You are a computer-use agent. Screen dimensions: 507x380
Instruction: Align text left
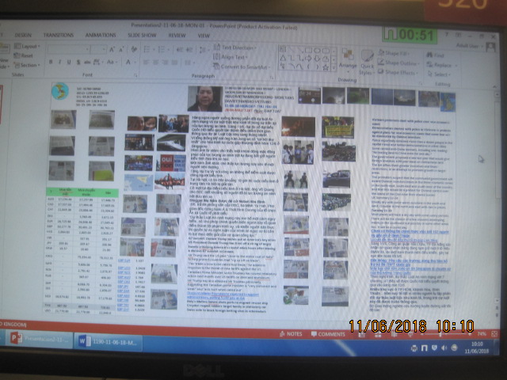pyautogui.click(x=146, y=63)
